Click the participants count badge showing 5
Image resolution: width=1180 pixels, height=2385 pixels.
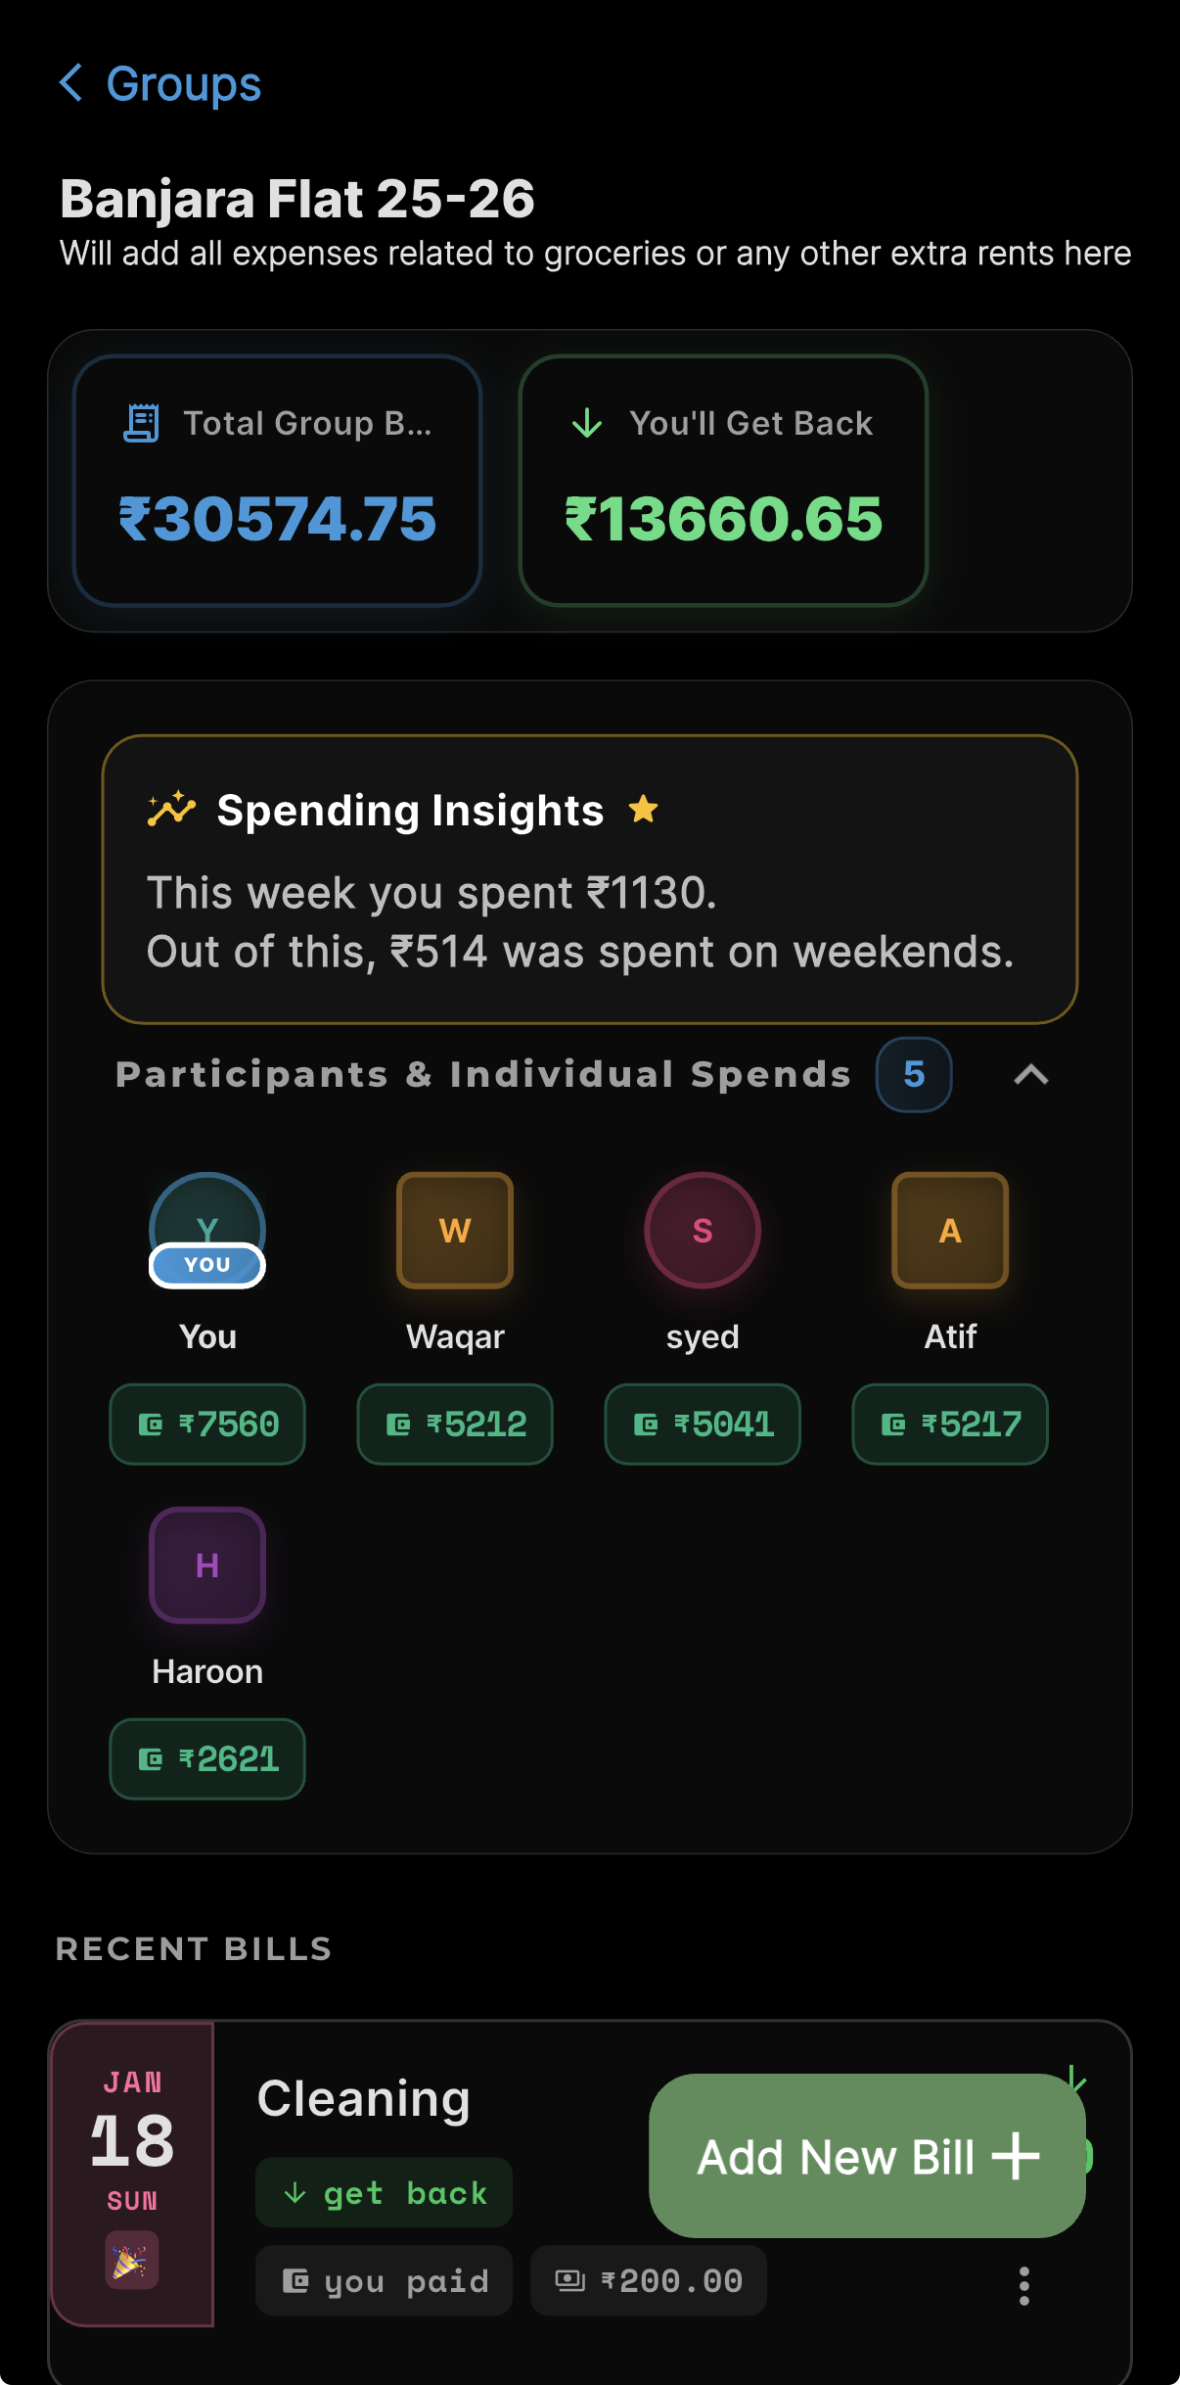[913, 1075]
